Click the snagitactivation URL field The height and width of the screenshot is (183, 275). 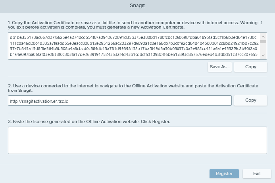pyautogui.click(x=120, y=101)
